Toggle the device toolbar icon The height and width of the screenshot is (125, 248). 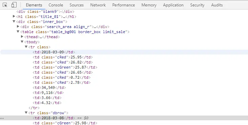click(x=14, y=5)
